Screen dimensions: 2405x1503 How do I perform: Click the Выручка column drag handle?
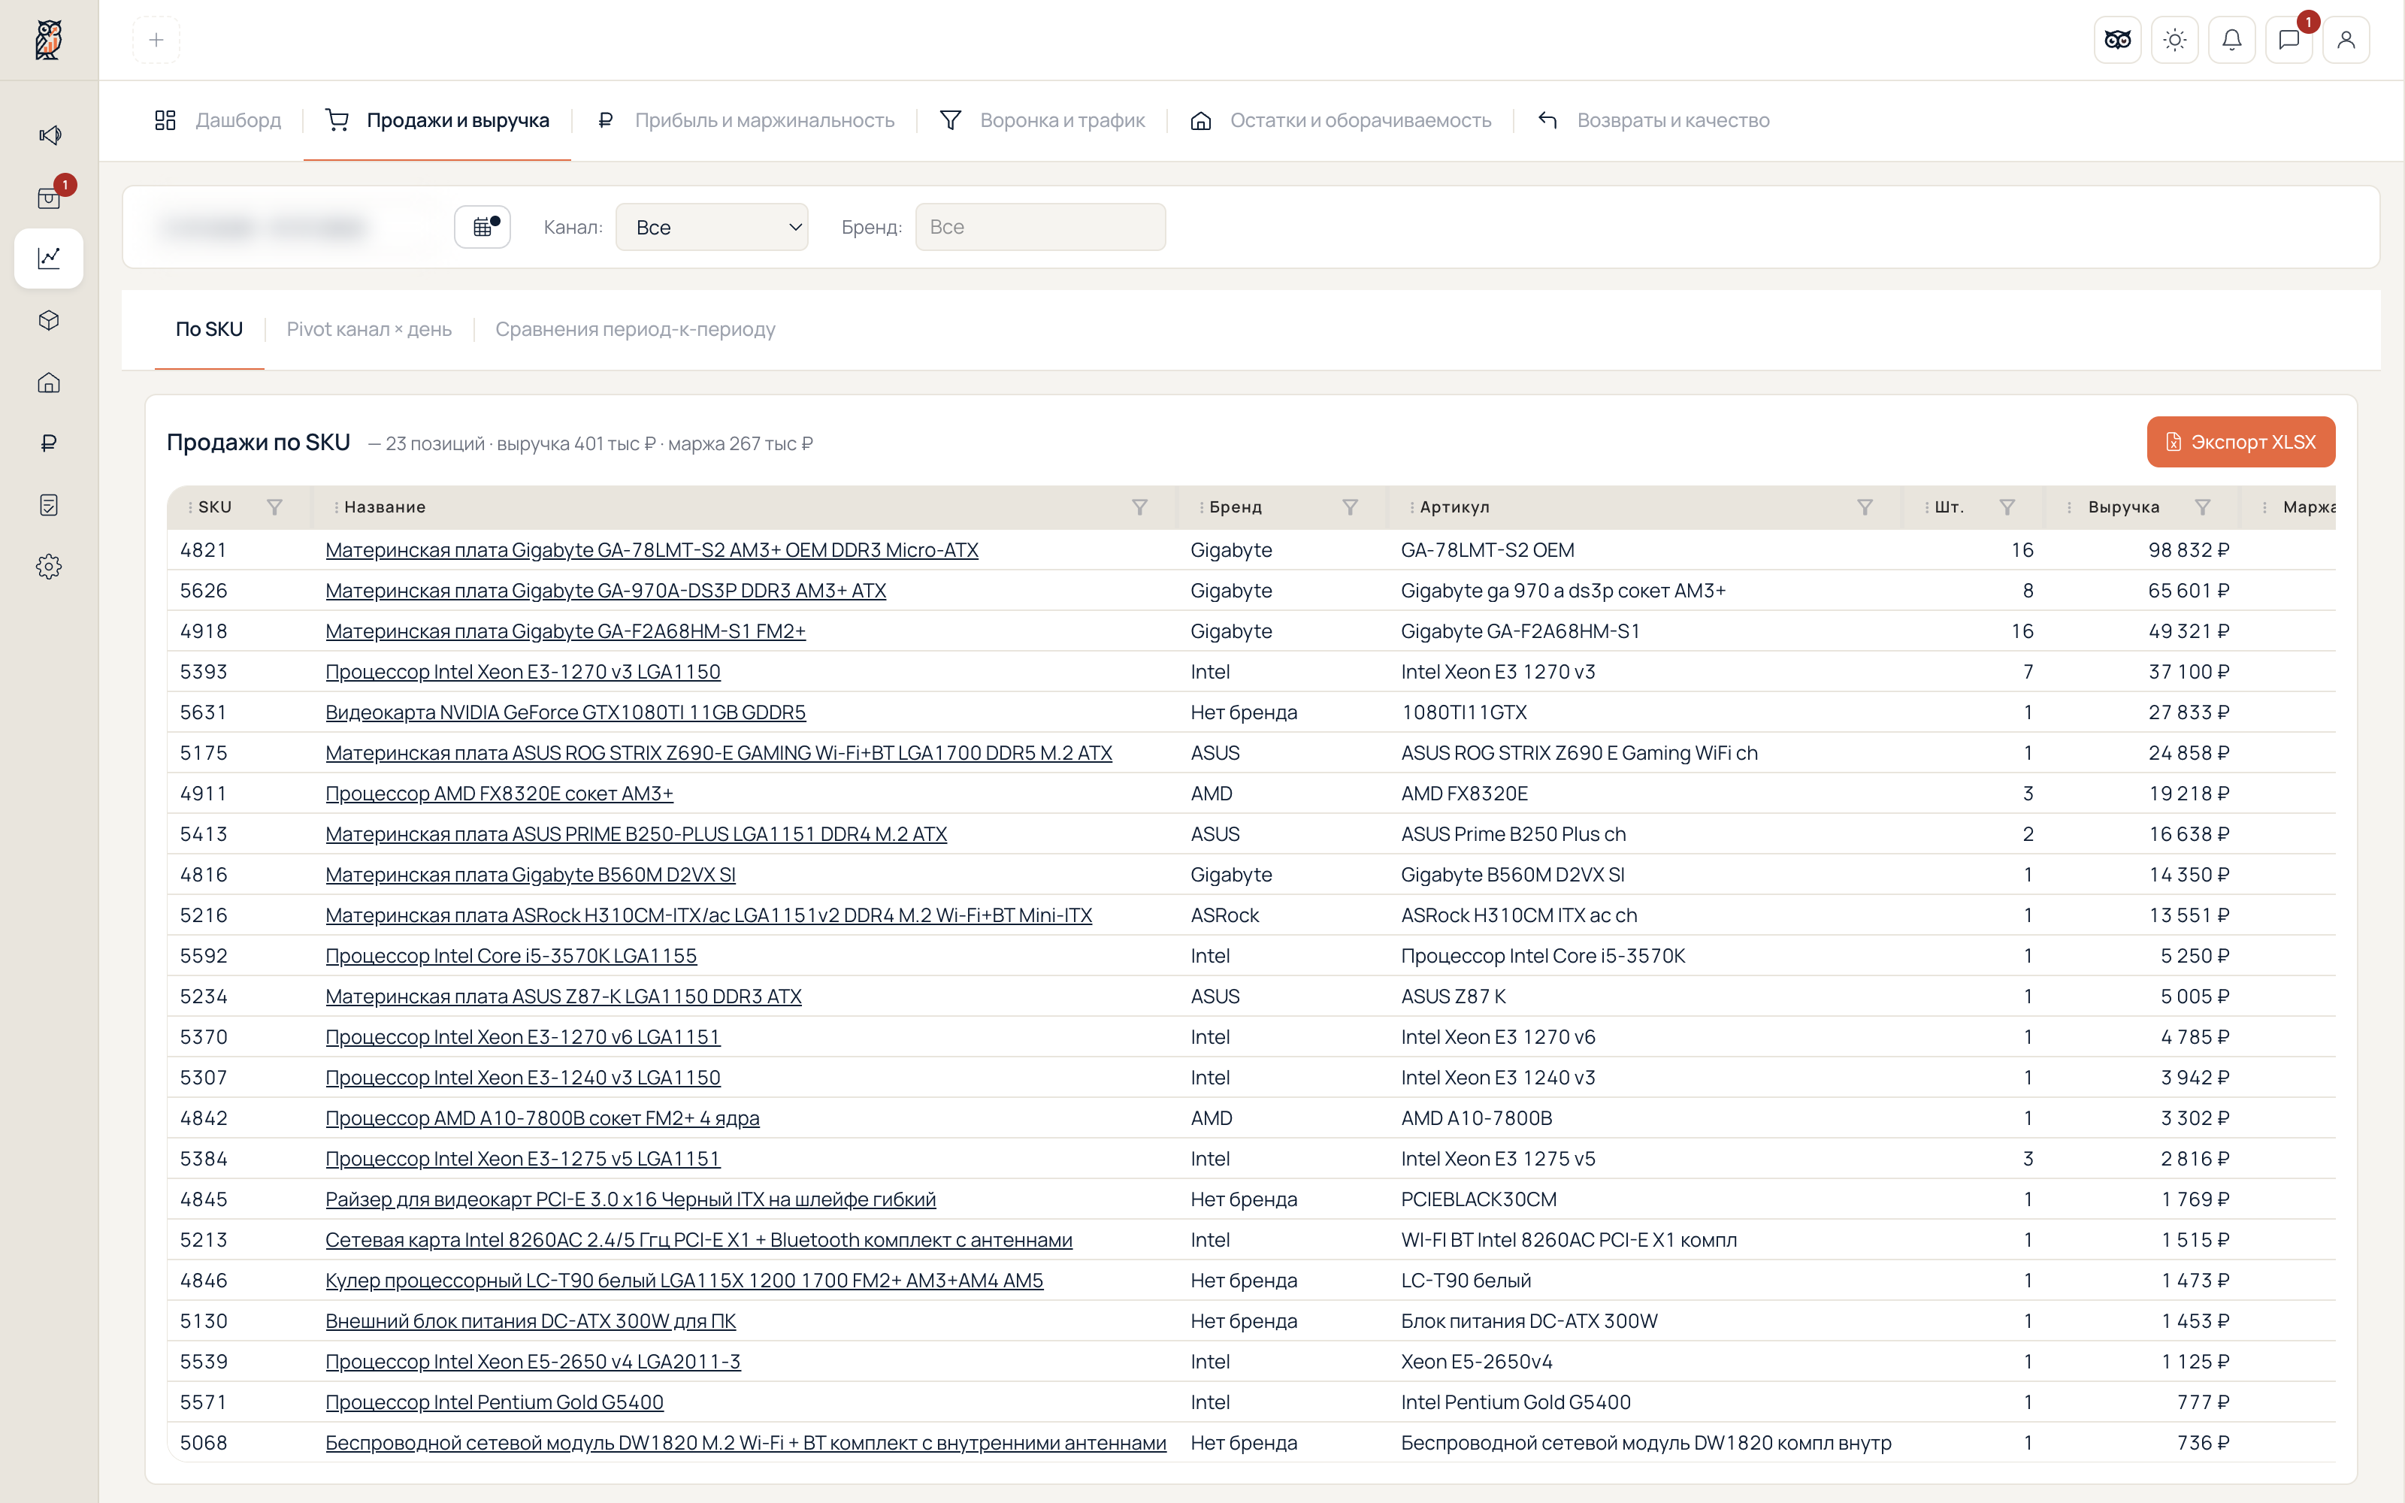click(x=2069, y=507)
